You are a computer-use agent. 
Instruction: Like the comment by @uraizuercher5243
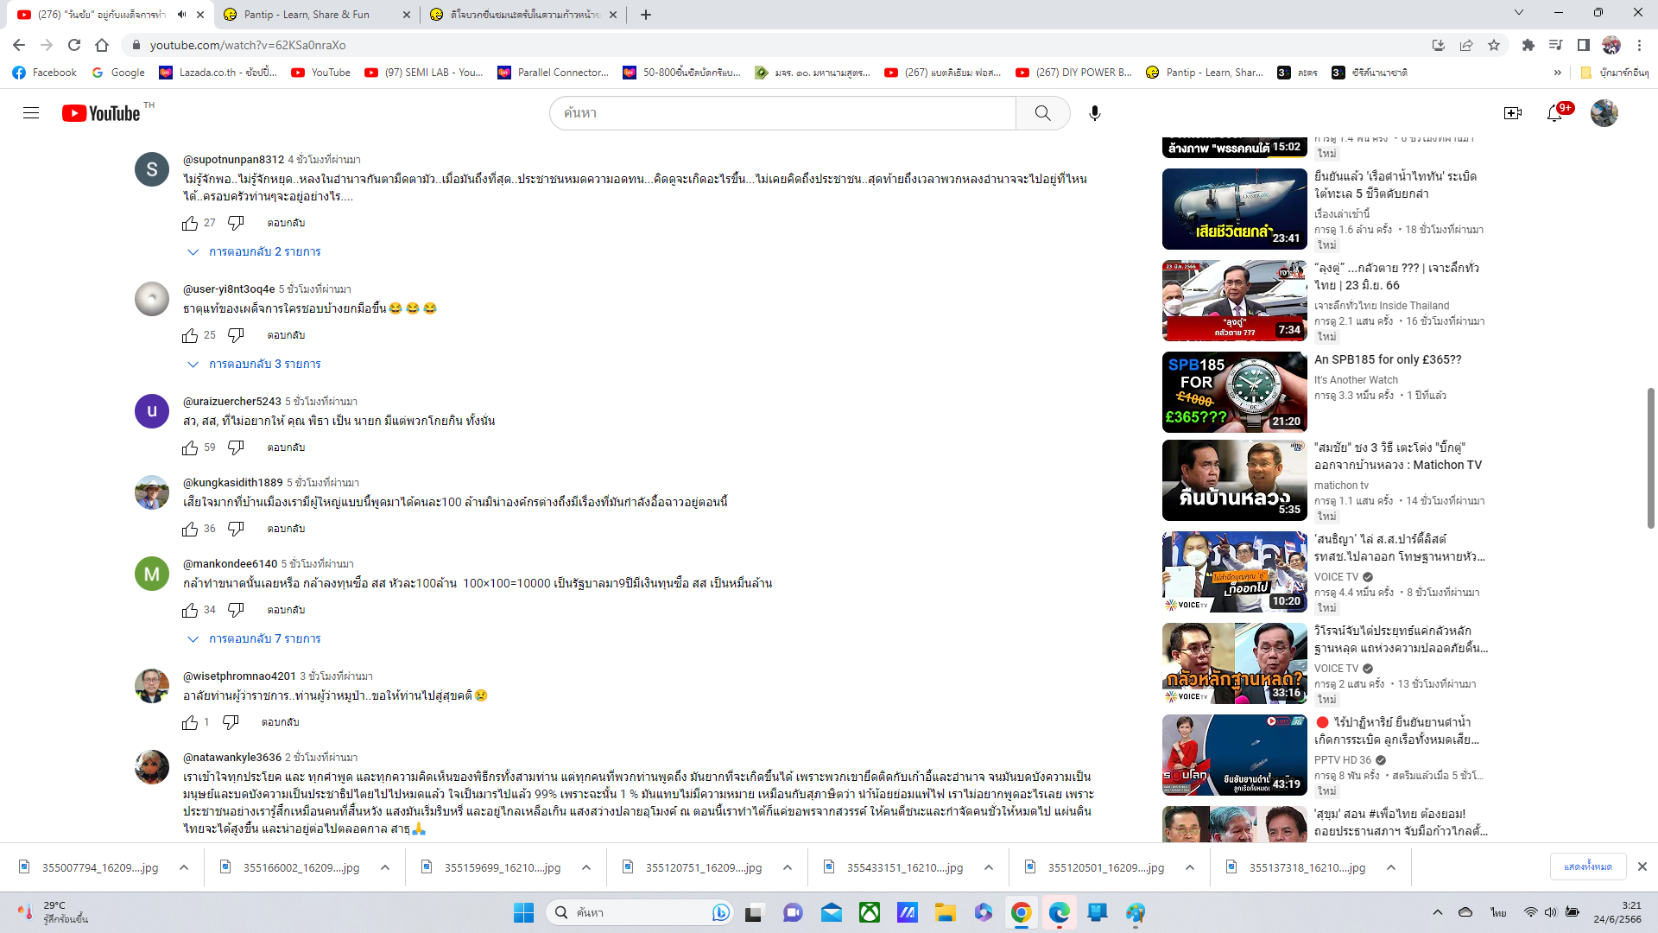pyautogui.click(x=190, y=448)
